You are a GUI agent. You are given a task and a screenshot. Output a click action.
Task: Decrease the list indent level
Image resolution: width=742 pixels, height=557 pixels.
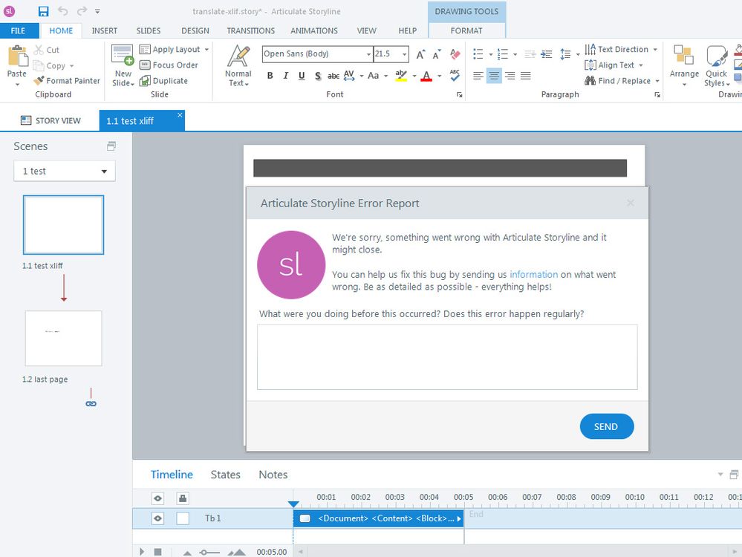[x=530, y=54]
